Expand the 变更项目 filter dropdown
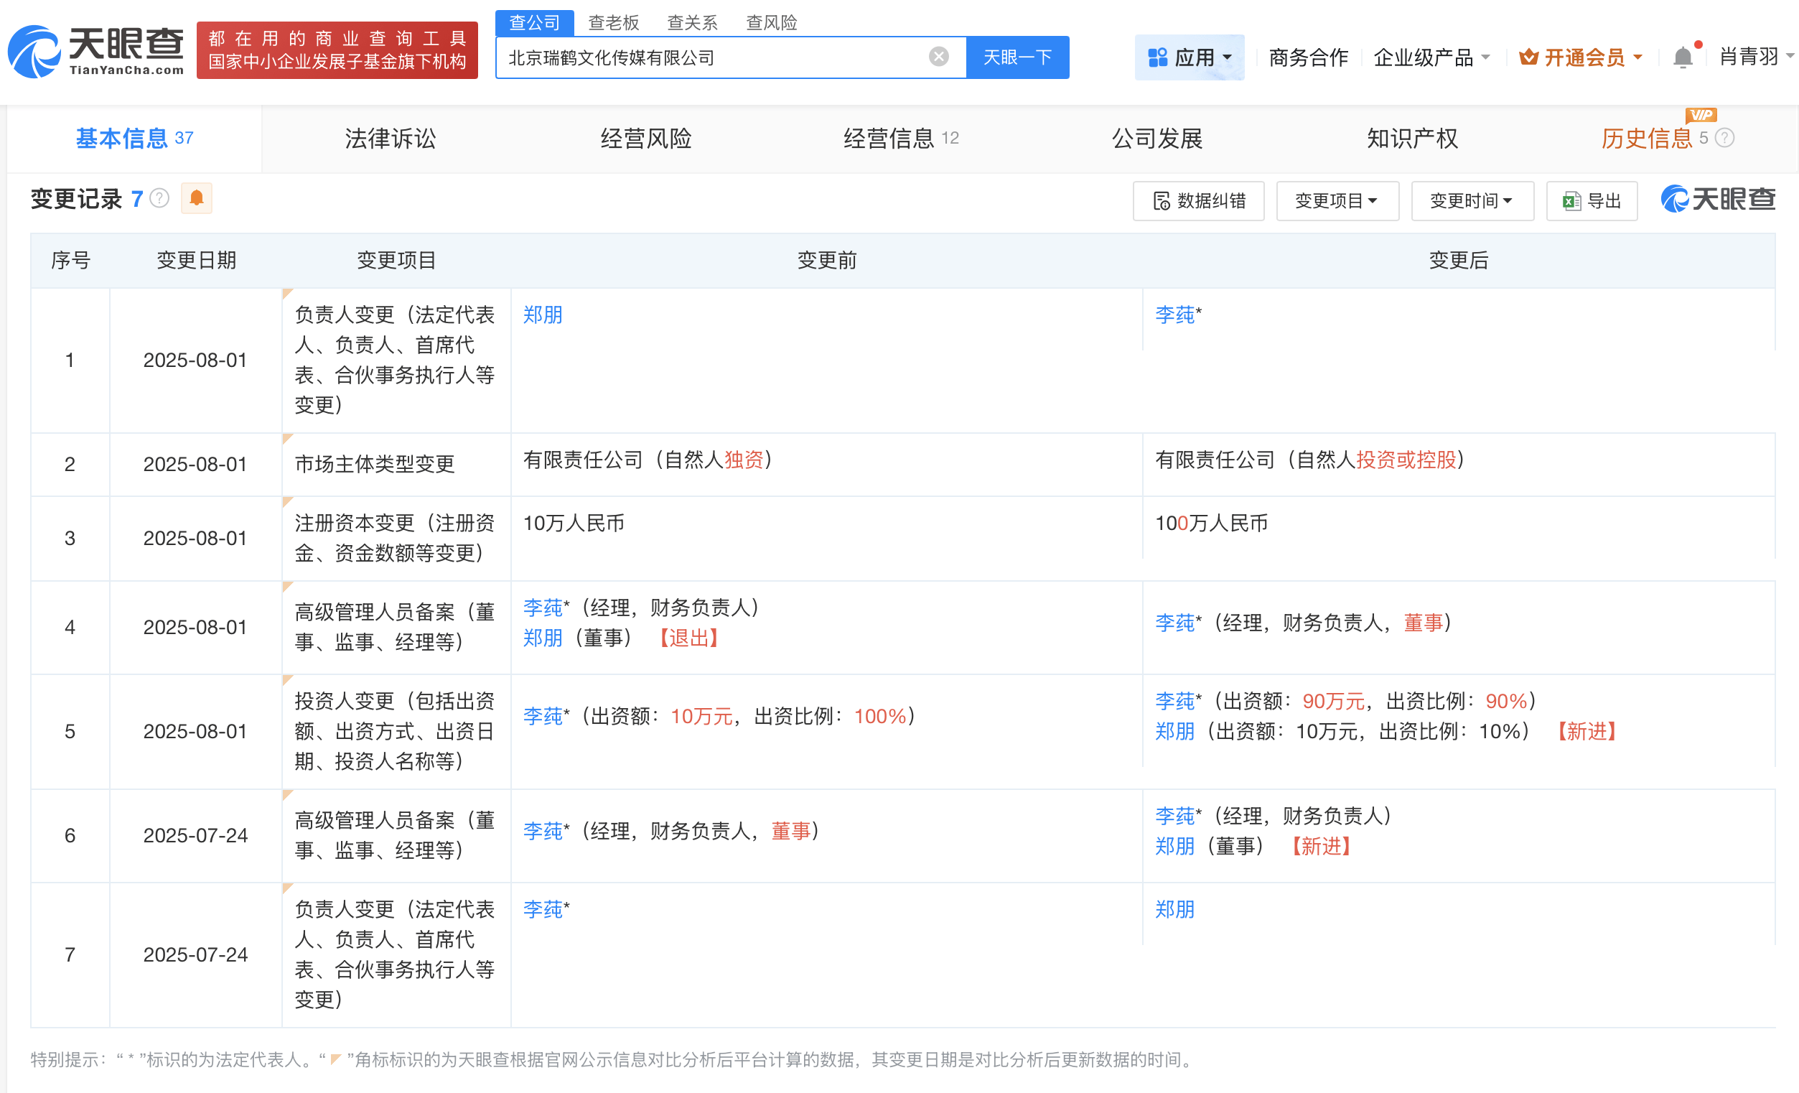Image resolution: width=1799 pixels, height=1093 pixels. tap(1336, 201)
